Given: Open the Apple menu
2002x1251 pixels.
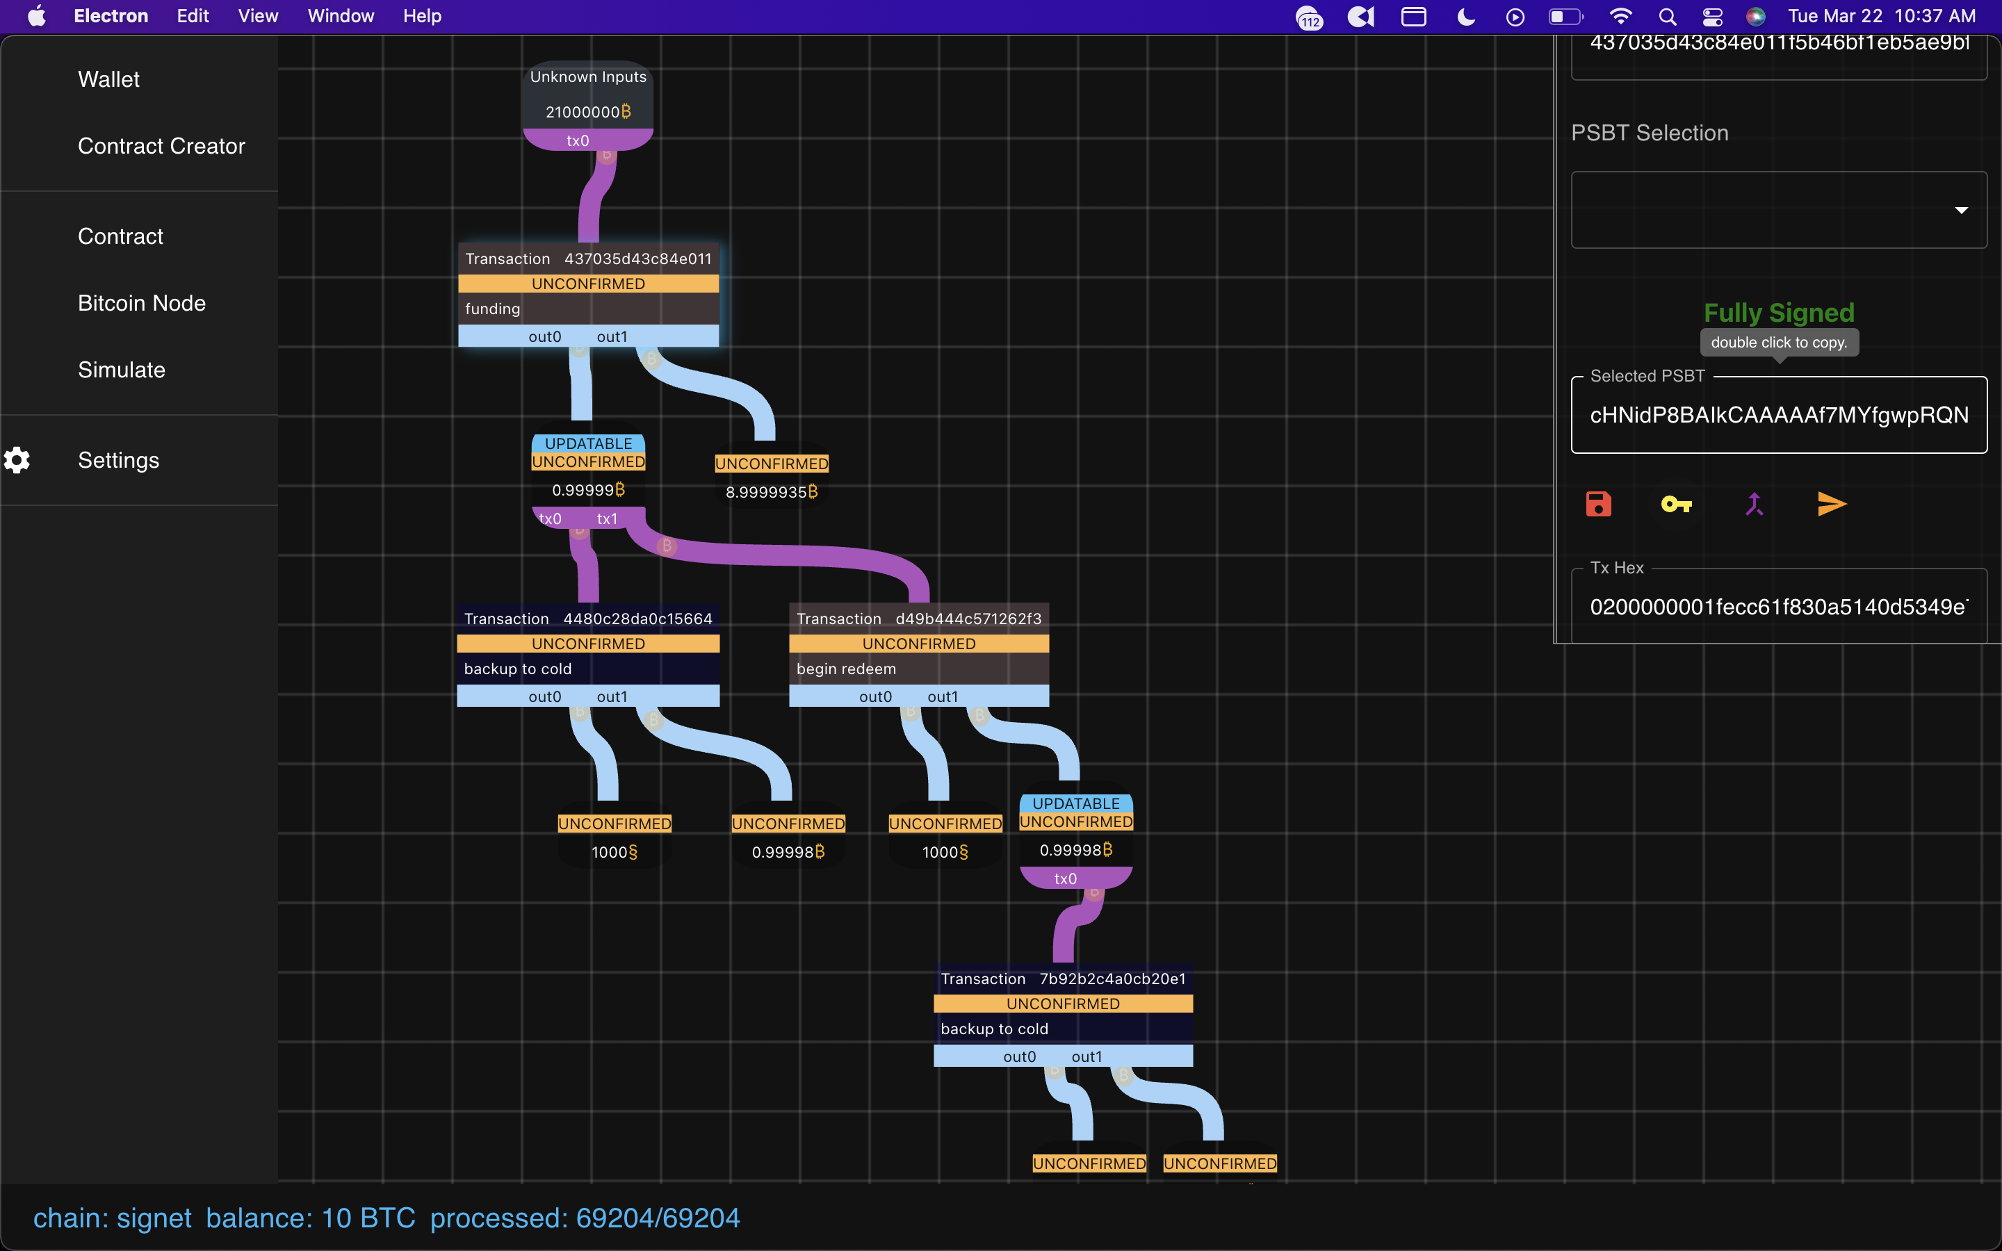Looking at the screenshot, I should click(36, 16).
